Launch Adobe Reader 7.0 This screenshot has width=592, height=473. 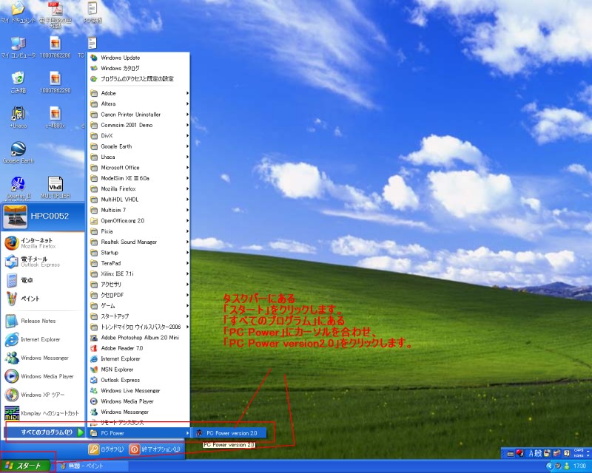tap(138, 348)
